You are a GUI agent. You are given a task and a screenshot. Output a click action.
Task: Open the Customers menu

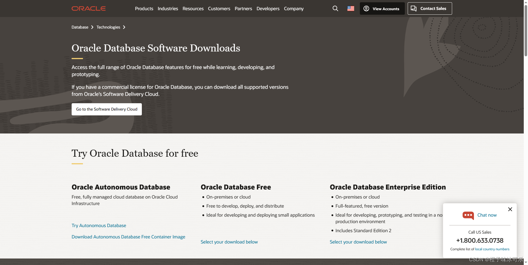219,8
